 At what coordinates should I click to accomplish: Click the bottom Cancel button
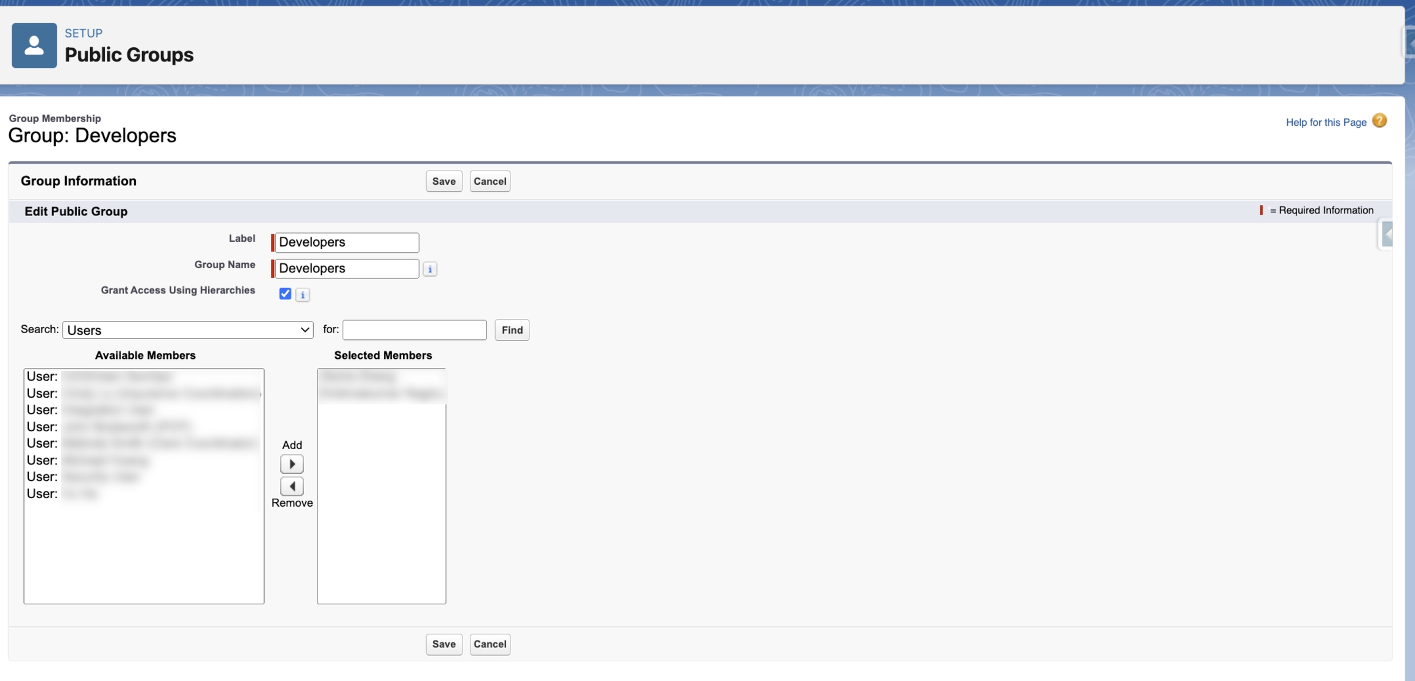(x=489, y=644)
